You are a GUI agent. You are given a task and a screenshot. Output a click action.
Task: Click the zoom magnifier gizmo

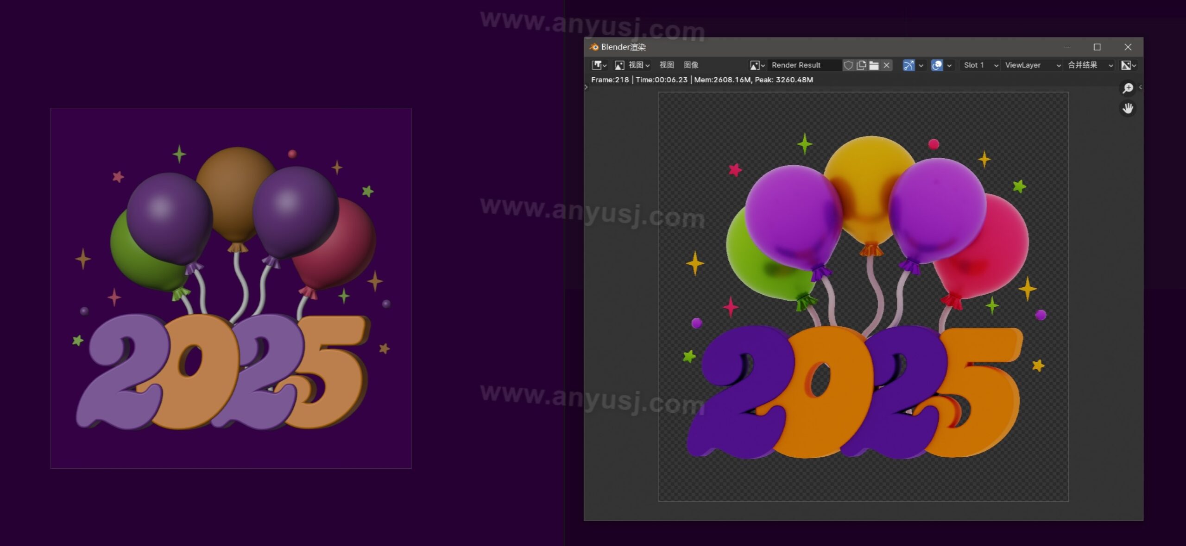(1128, 88)
